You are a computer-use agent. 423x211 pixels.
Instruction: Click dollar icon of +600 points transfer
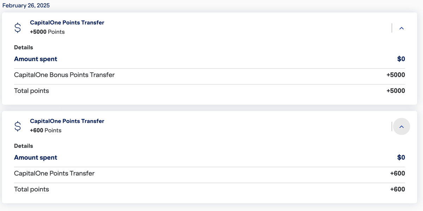tap(18, 126)
